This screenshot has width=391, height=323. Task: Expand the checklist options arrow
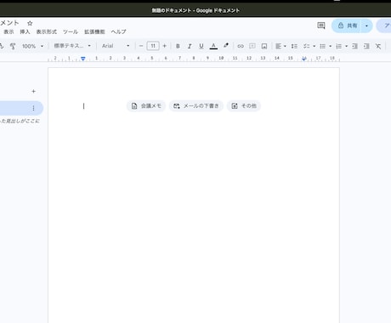click(314, 46)
